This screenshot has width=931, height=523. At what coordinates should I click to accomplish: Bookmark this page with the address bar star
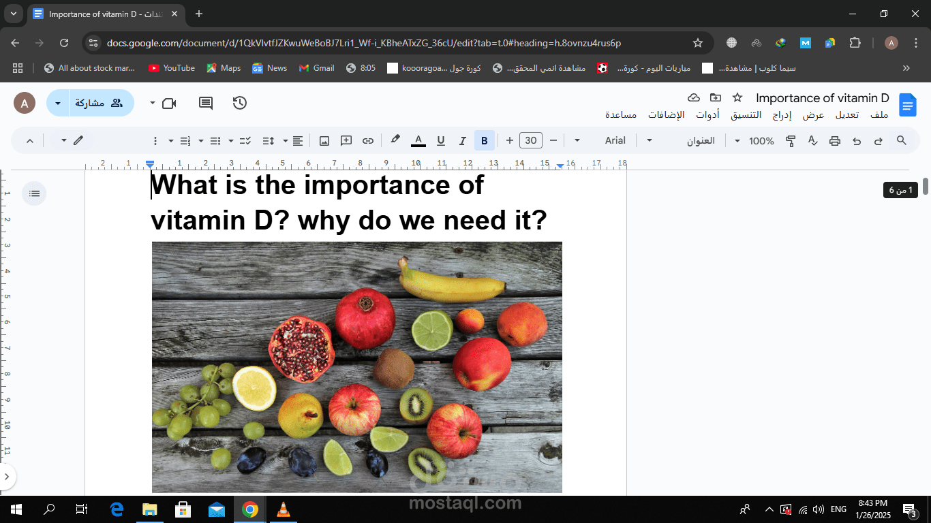tap(698, 43)
